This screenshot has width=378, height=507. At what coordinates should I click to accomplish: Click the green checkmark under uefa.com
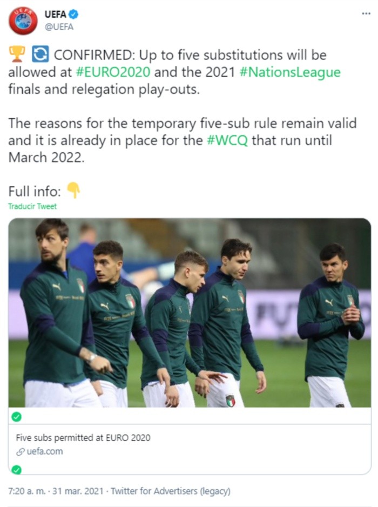(x=17, y=469)
